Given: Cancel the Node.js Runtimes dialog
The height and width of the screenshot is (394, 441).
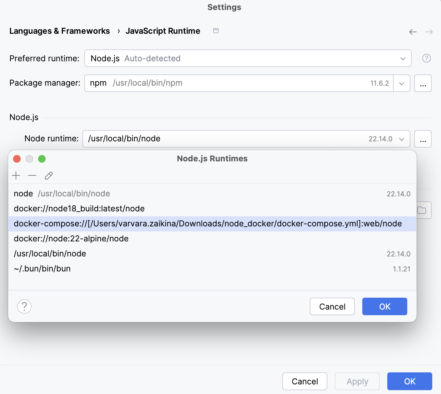Looking at the screenshot, I should 332,306.
